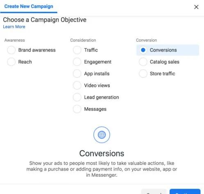This screenshot has height=194, width=204.
Task: Select the Brand awareness objective
Action: point(11,50)
